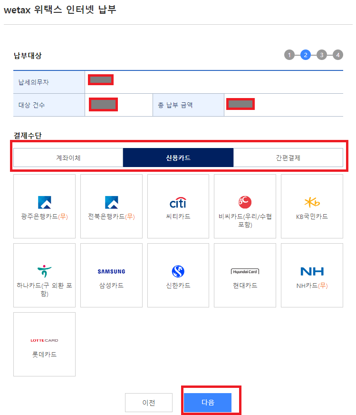This screenshot has width=356, height=415.
Task: Click the 롯데카드 label text
Action: click(44, 355)
